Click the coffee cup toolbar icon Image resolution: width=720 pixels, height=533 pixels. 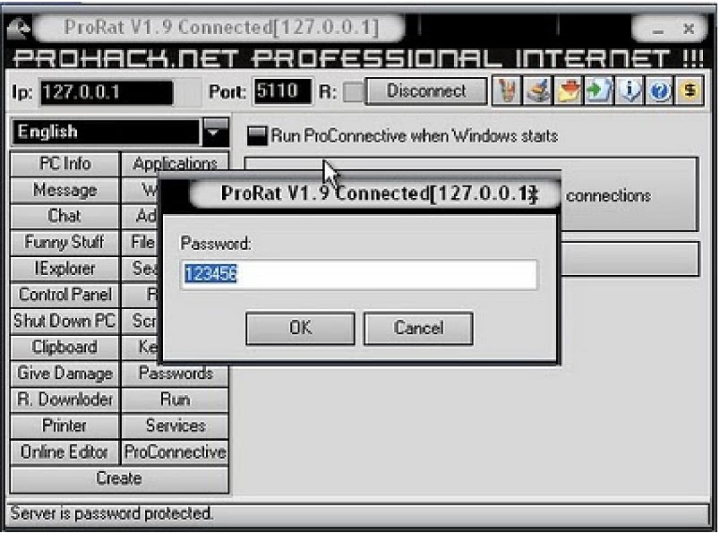tap(538, 91)
